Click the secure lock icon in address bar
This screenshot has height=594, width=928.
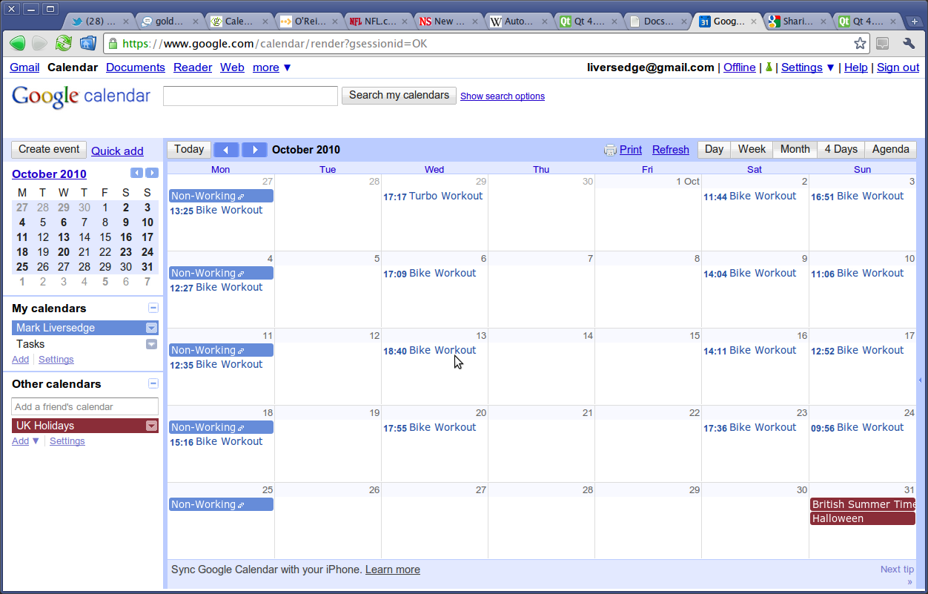113,44
